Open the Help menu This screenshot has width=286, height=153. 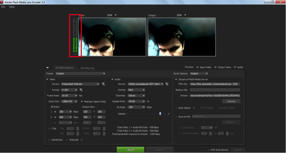coord(12,7)
